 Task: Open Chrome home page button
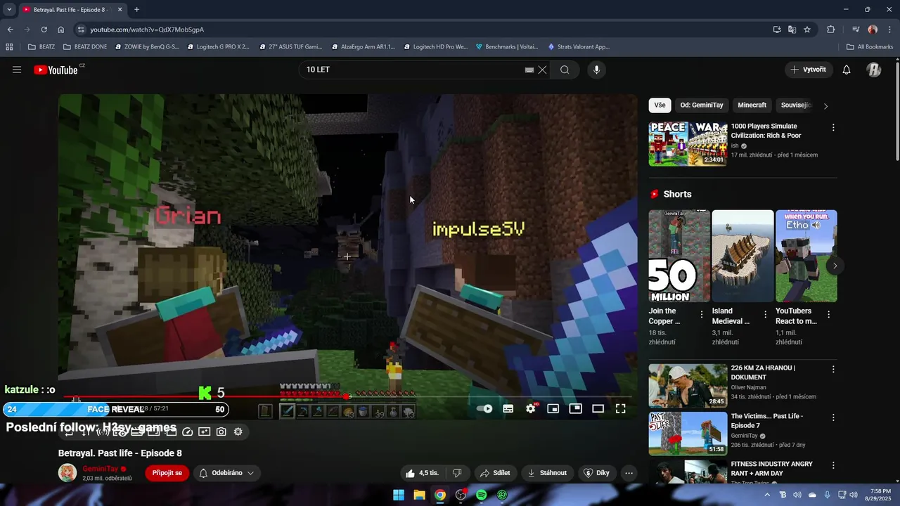point(61,30)
